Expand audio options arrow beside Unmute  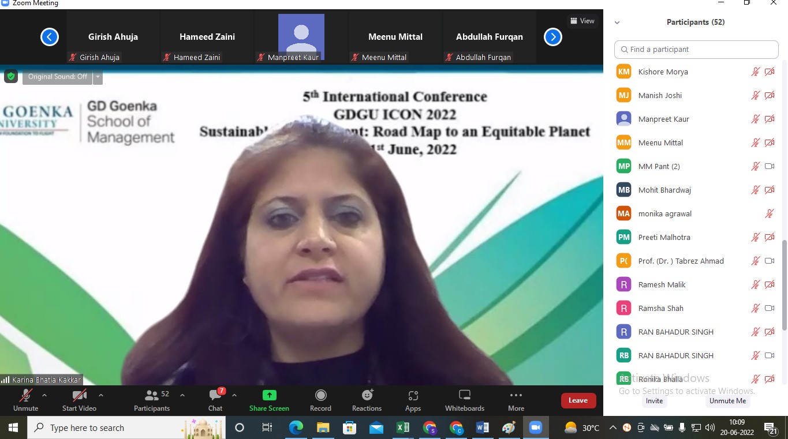point(44,395)
